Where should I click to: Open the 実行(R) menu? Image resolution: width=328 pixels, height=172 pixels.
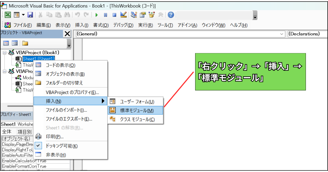tap(146, 25)
